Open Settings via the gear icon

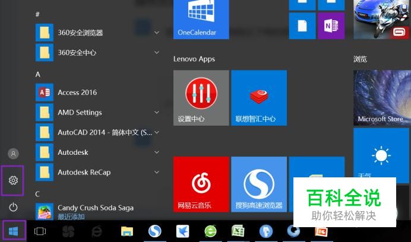(x=13, y=180)
